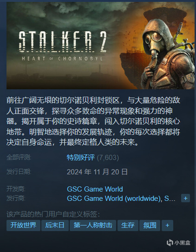Click the release date 2024 年 11 月 20 日
196x252 pixels.
[97, 172]
